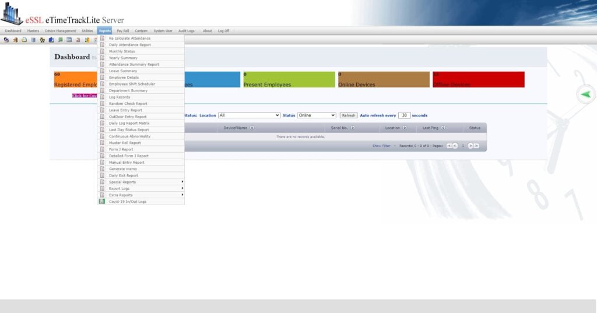Expand Special Reports submenu
The image size is (597, 313).
pyautogui.click(x=141, y=182)
